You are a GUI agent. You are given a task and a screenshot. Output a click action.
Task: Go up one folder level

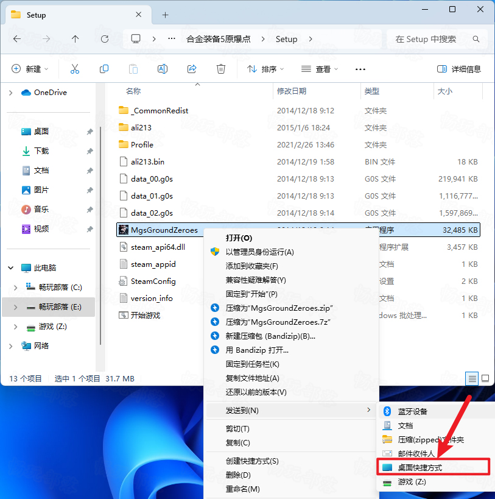pyautogui.click(x=75, y=39)
